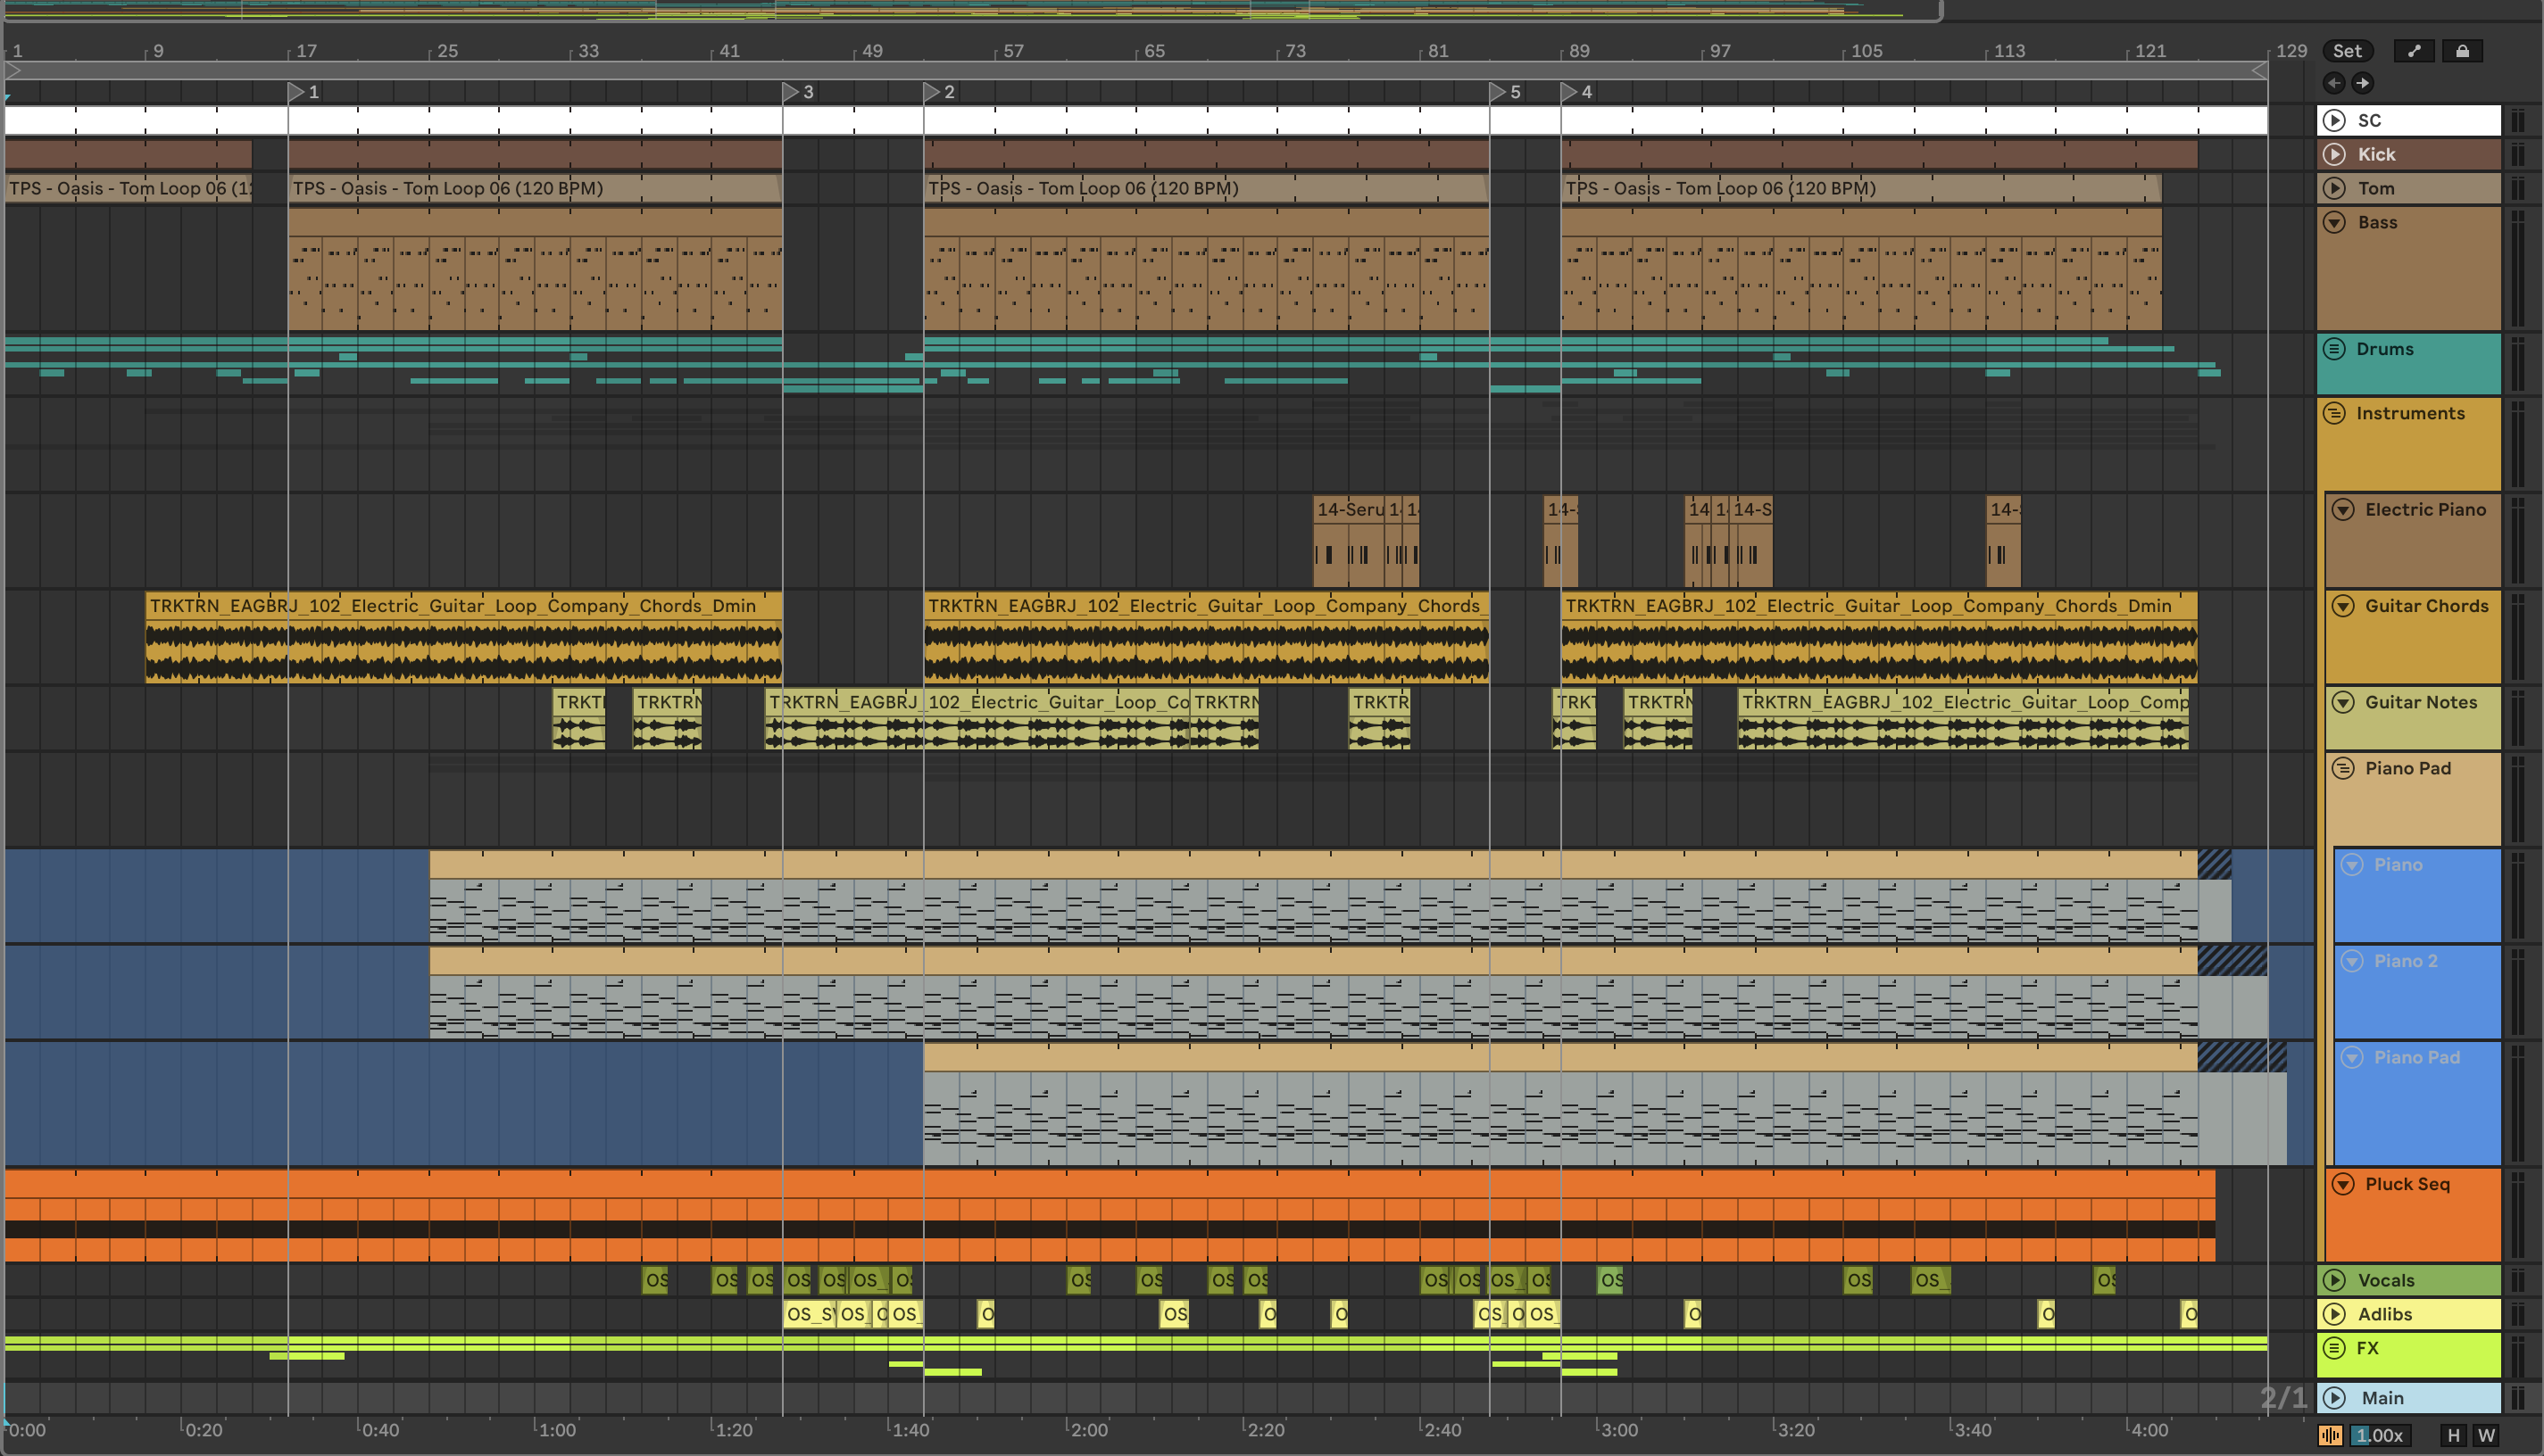Fold the Bass track
Image resolution: width=2544 pixels, height=1456 pixels.
point(2334,222)
